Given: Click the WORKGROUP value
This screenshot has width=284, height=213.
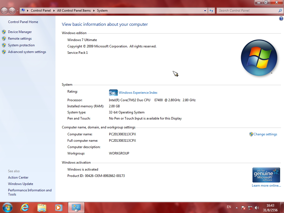Looking at the screenshot, I should tap(119, 153).
